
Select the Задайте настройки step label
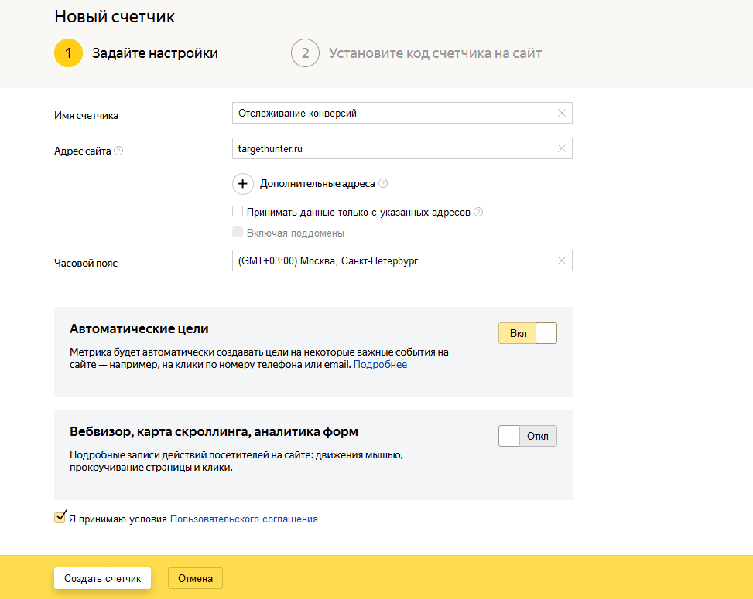pos(155,53)
